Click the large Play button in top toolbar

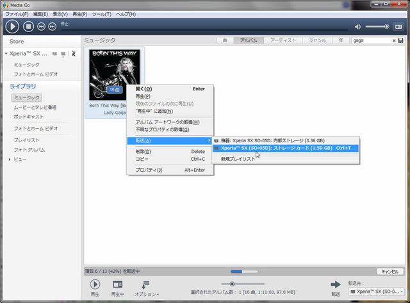pyautogui.click(x=13, y=26)
